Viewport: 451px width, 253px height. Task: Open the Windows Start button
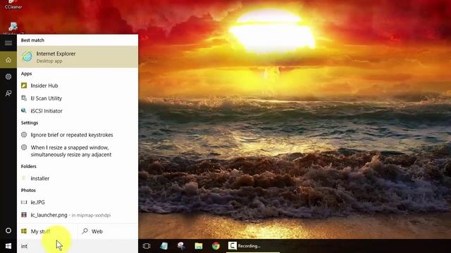tap(8, 246)
